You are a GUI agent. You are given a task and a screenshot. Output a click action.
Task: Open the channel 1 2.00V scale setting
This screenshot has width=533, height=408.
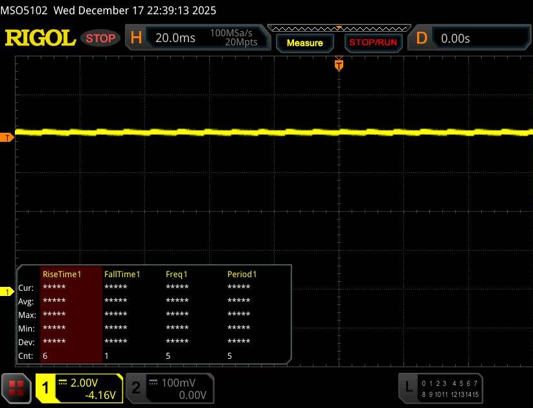pyautogui.click(x=88, y=382)
